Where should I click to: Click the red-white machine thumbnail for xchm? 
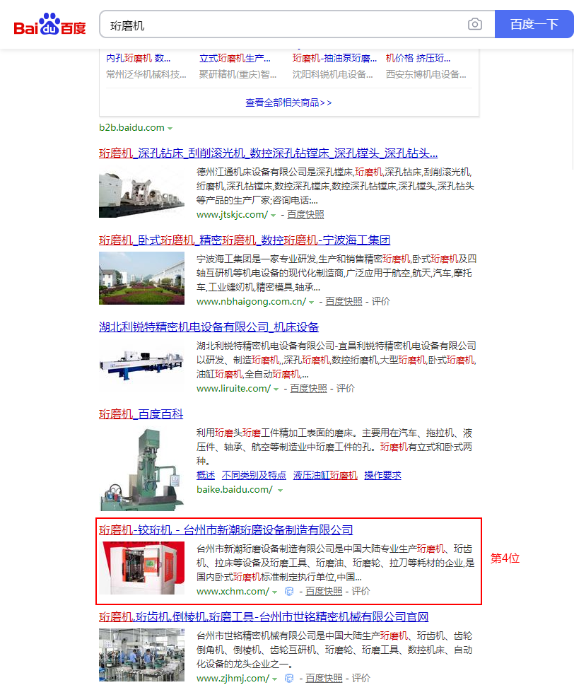[x=141, y=568]
